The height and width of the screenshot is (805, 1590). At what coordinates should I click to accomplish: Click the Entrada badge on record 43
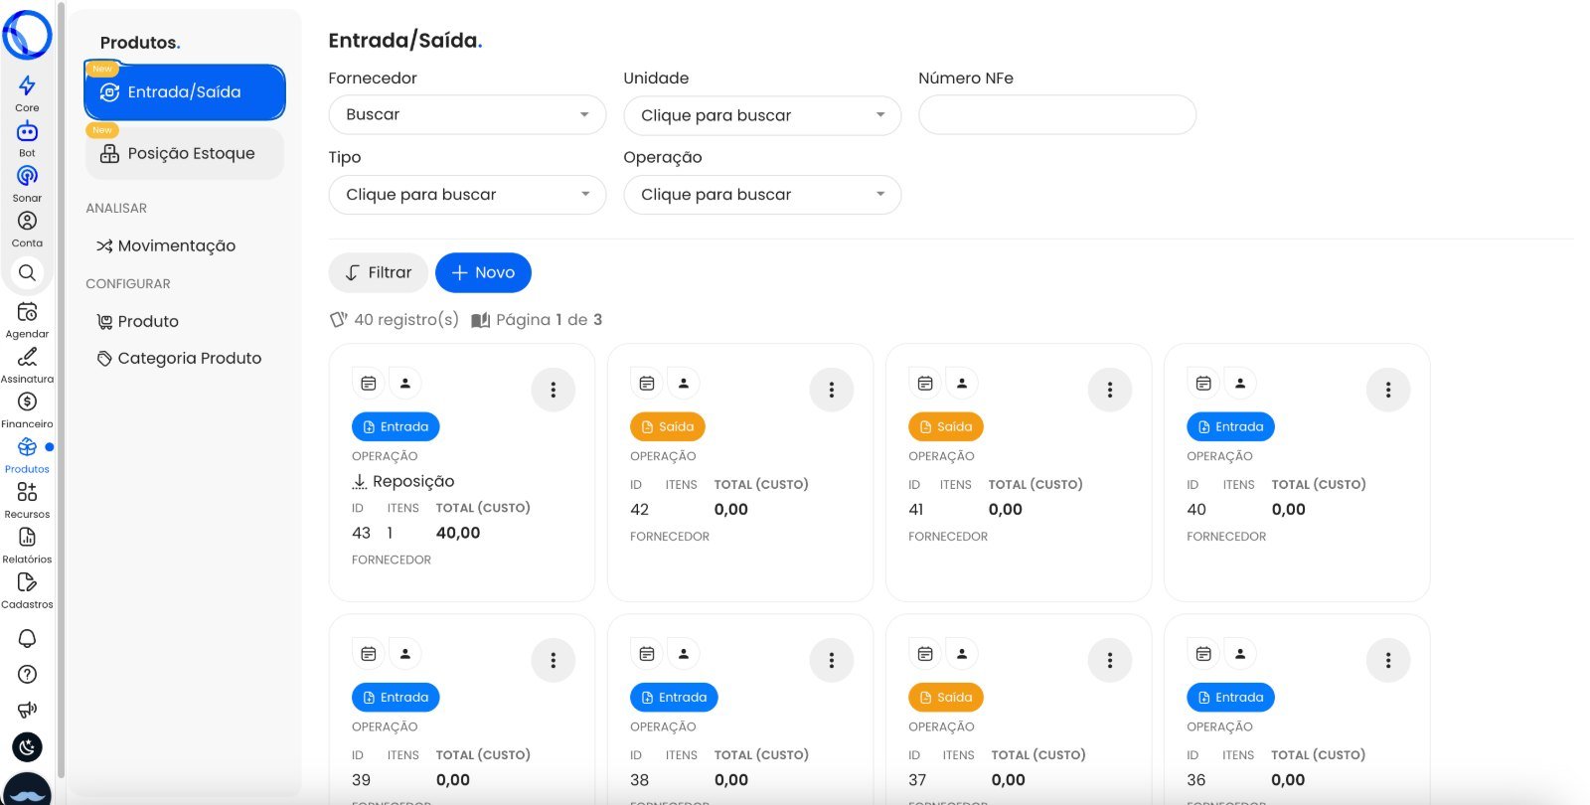pos(396,426)
